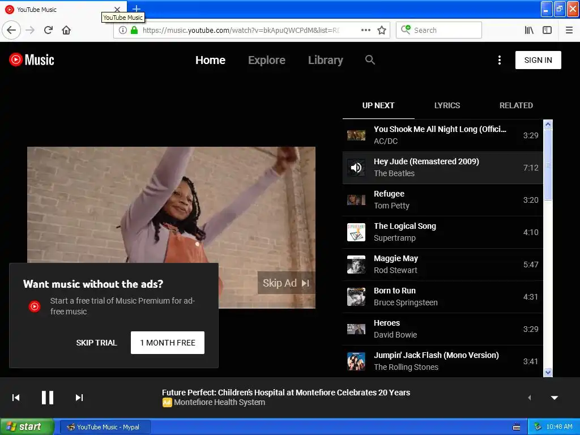Go back with browser back arrow
This screenshot has height=435, width=580.
[x=11, y=30]
